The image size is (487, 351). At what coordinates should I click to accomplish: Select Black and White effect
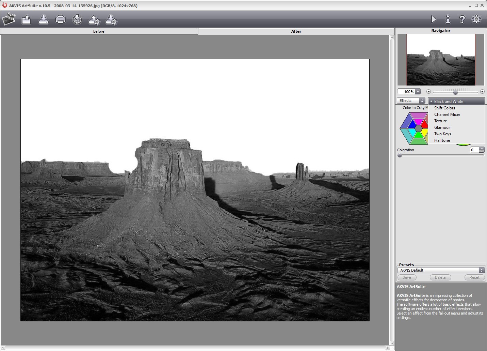click(456, 102)
